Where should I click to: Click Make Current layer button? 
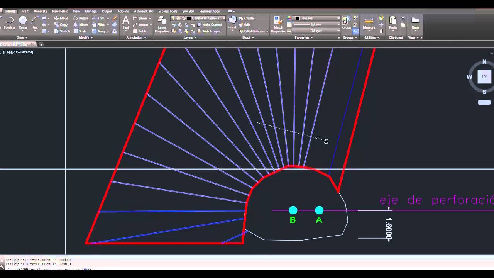click(x=209, y=25)
